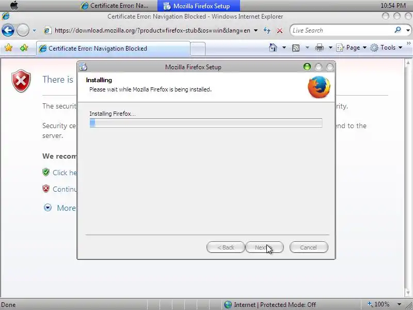
Task: Click the Apple logo menu
Action: (14, 5)
